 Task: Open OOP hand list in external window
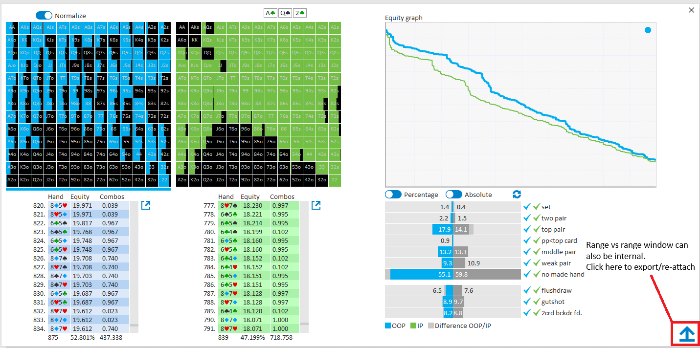point(146,205)
